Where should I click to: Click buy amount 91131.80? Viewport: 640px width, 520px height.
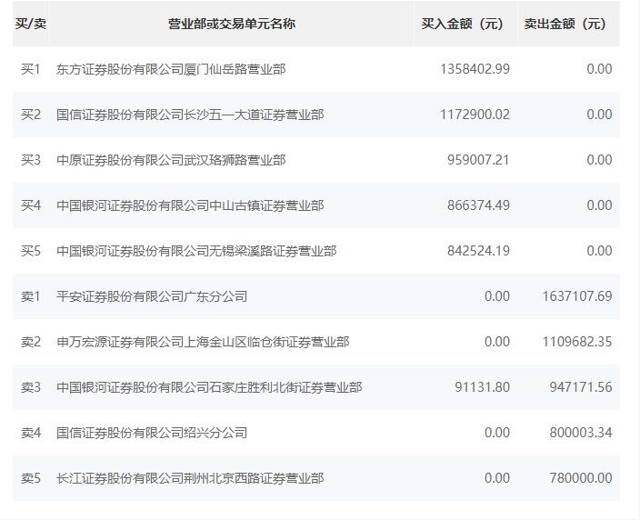(483, 386)
